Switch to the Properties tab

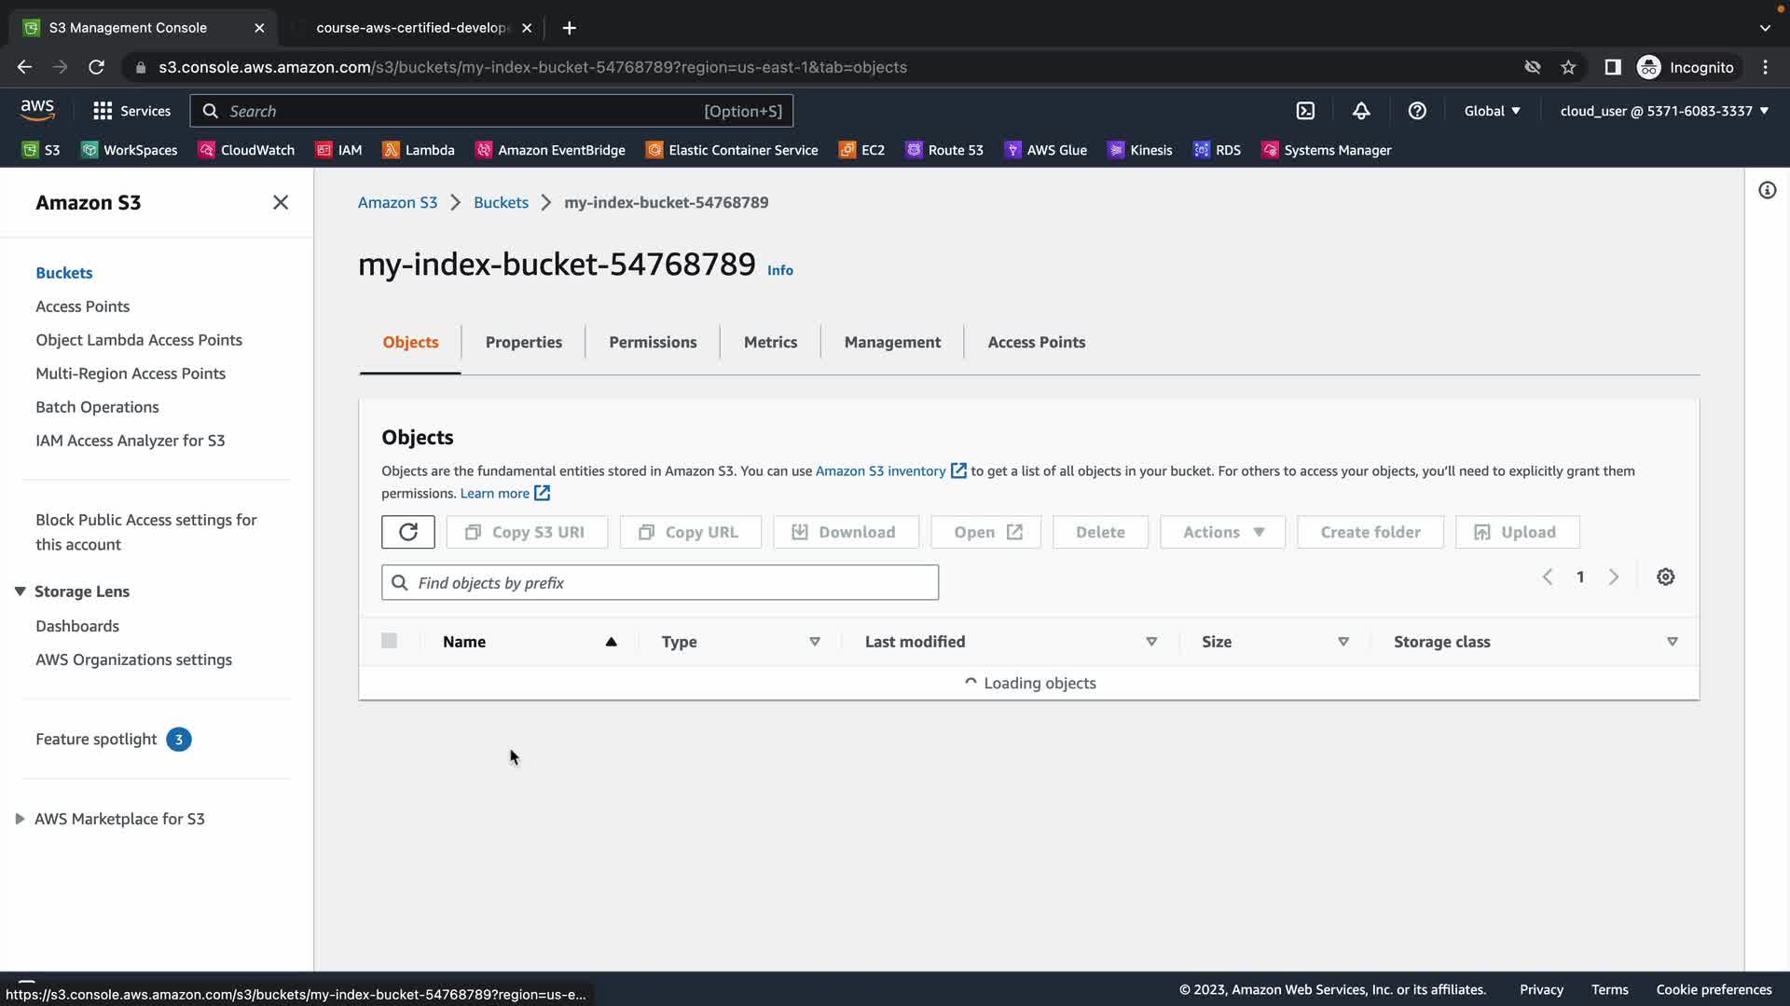coord(523,342)
